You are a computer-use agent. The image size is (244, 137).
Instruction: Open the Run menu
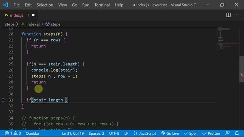[86, 5]
